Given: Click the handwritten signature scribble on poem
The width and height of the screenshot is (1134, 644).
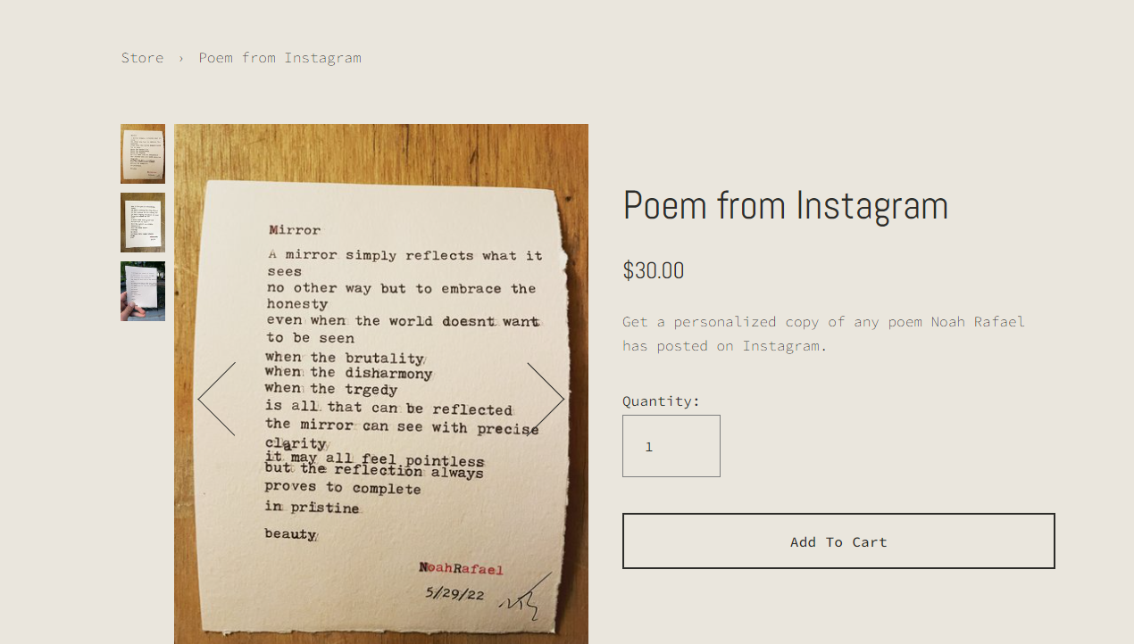Looking at the screenshot, I should (x=522, y=602).
